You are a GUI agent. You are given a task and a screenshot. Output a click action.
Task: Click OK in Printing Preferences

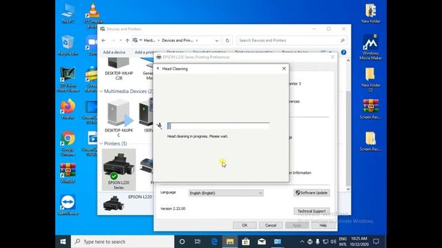244,225
